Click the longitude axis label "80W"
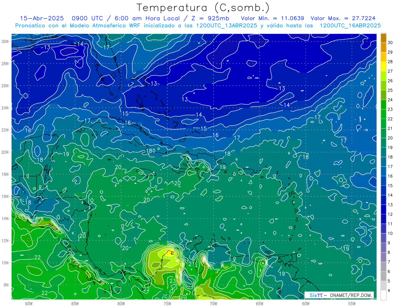This screenshot has width=399, height=308. 121,304
